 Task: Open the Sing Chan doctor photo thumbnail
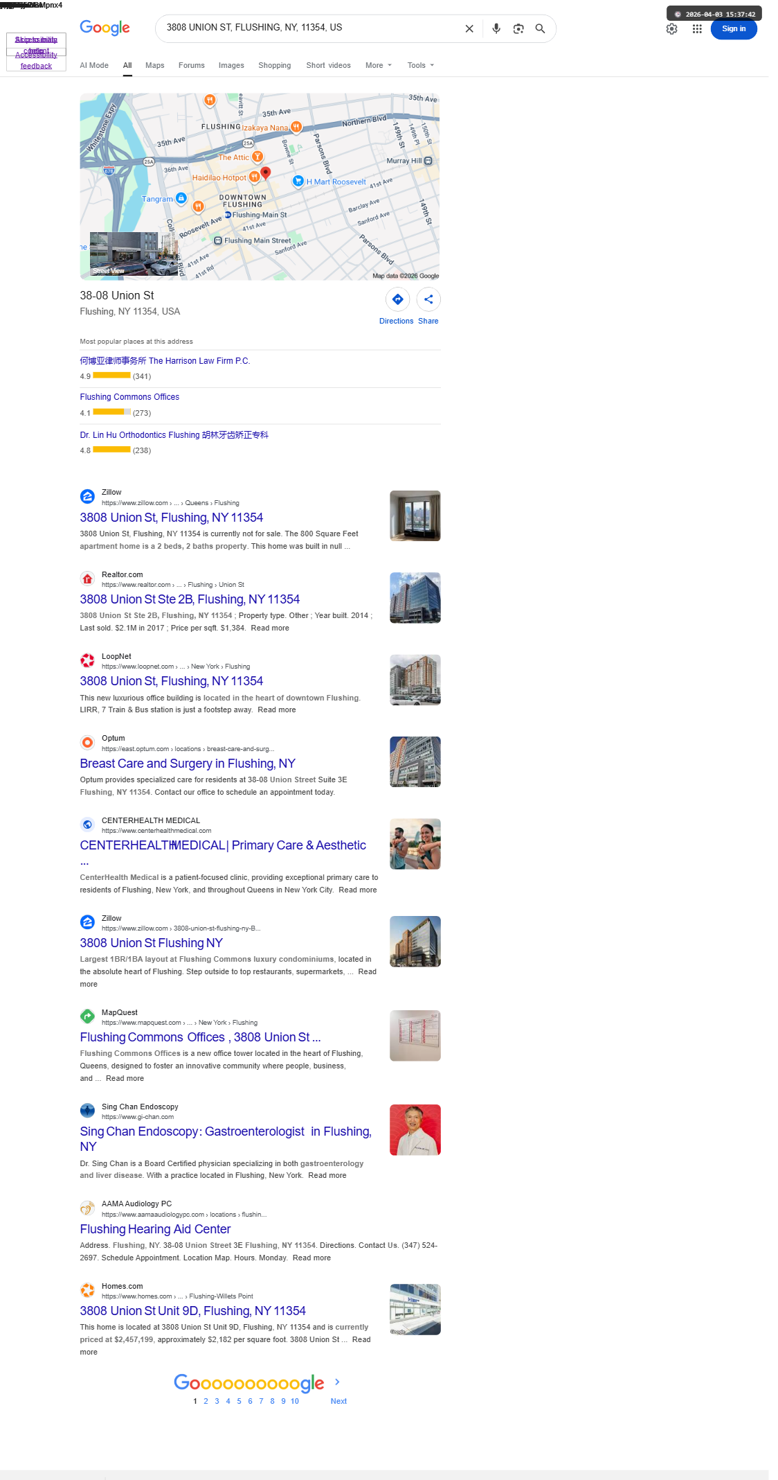pyautogui.click(x=415, y=1130)
